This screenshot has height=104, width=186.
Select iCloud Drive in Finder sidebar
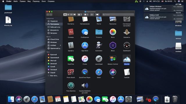[x=54, y=39]
